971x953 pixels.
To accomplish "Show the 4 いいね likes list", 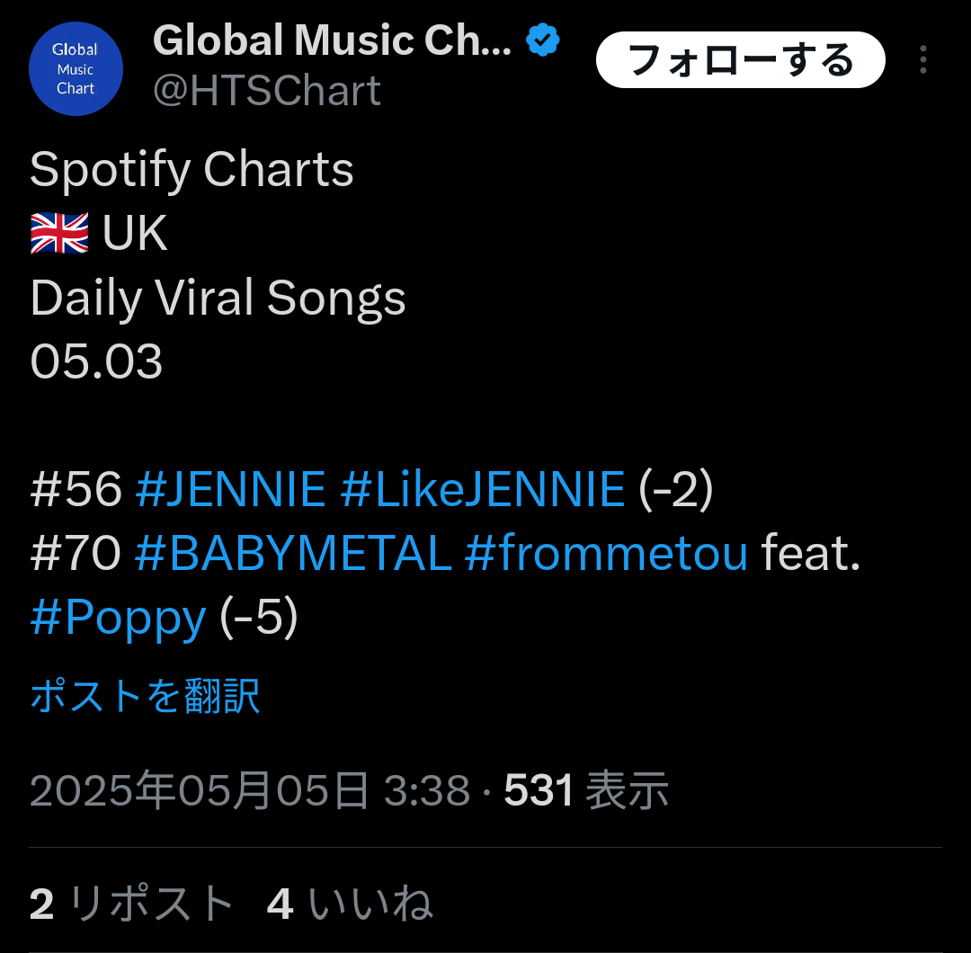I will tap(350, 904).
